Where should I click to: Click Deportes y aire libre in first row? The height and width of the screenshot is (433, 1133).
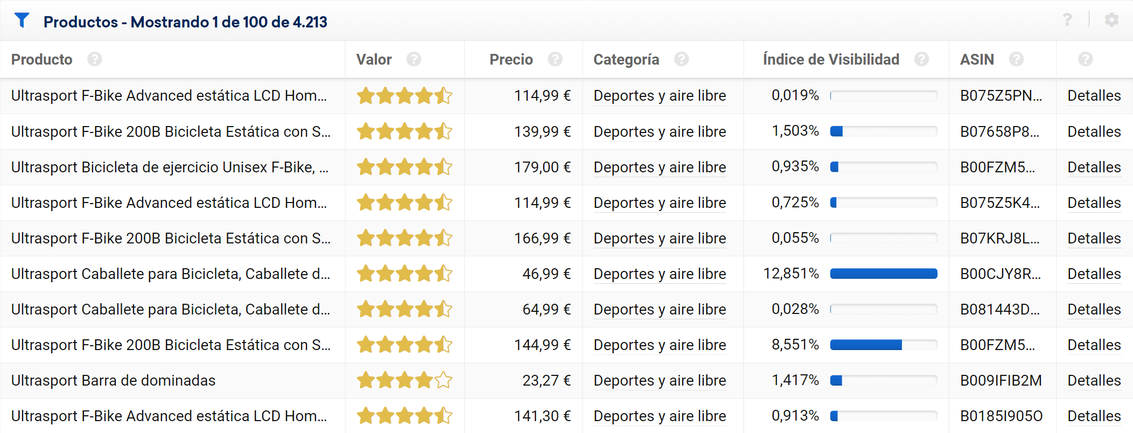point(660,96)
